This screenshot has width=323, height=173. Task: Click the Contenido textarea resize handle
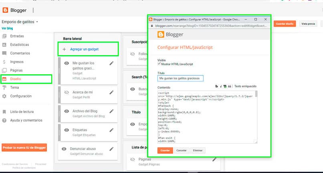256,142
